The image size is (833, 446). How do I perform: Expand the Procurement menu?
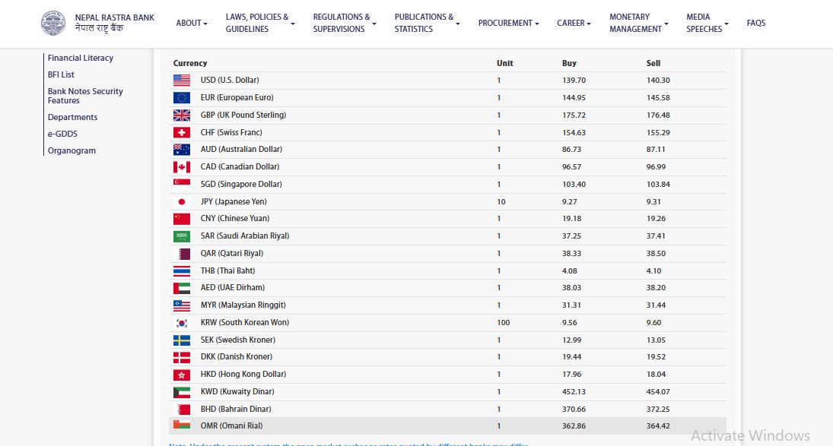click(508, 23)
